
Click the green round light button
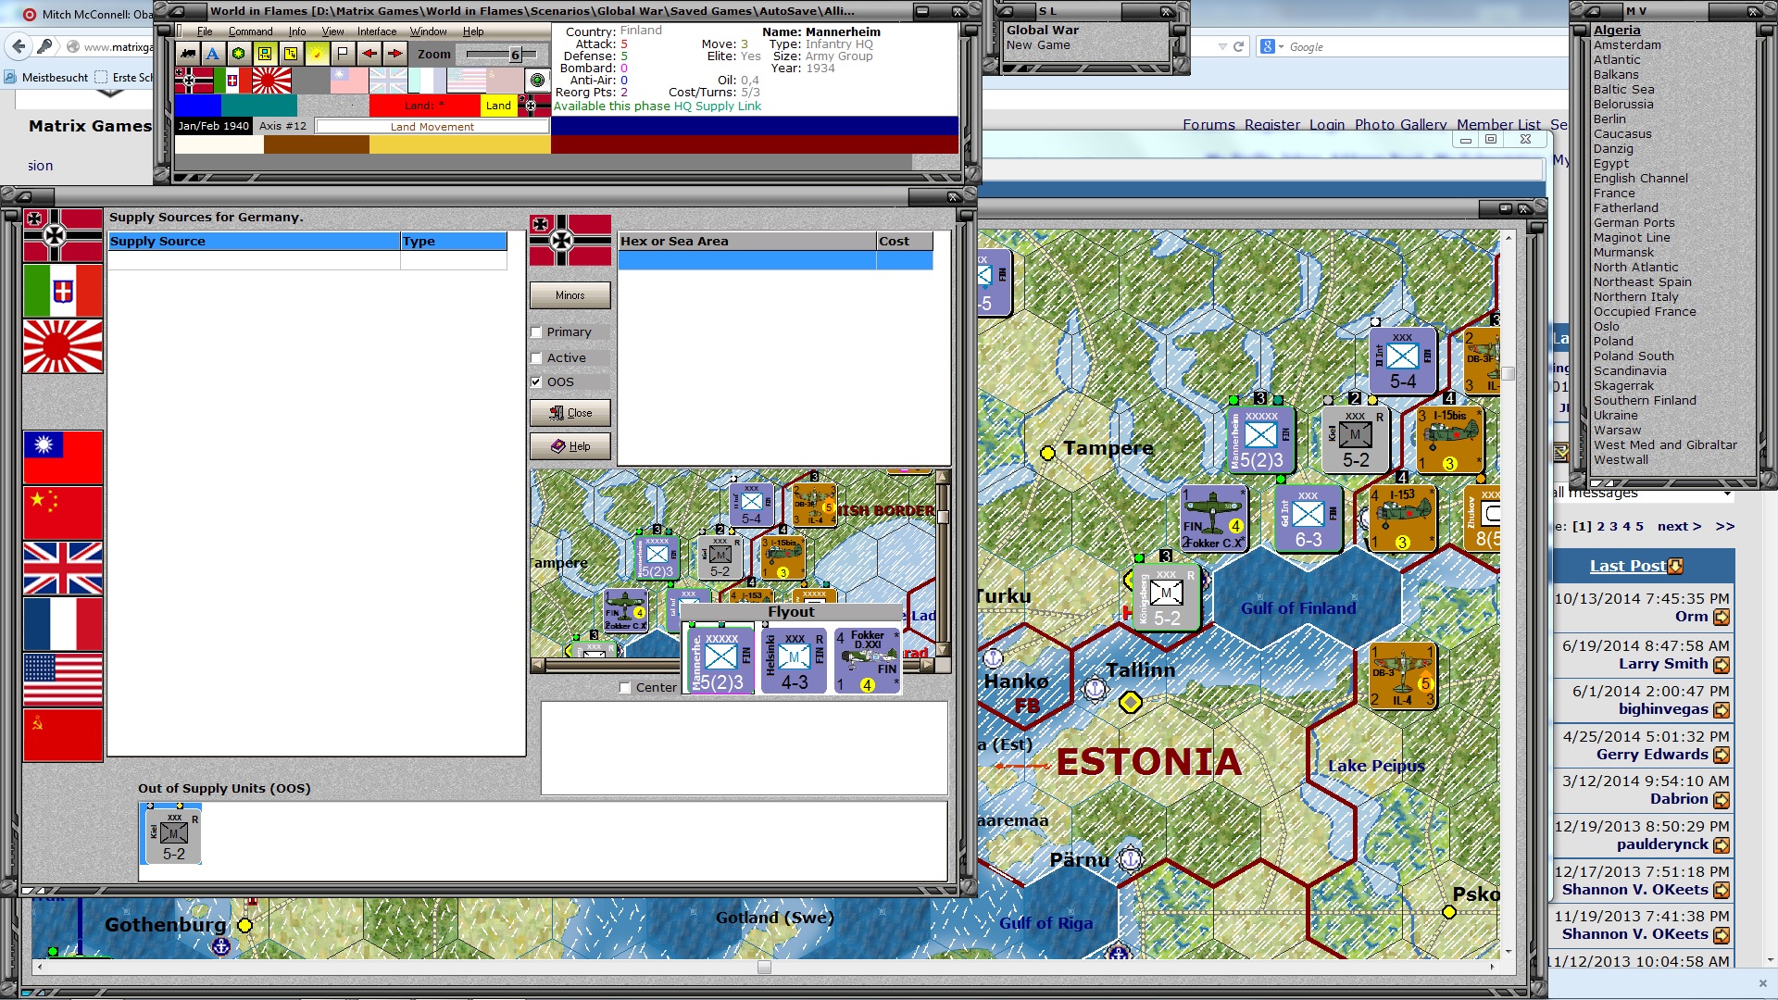(537, 81)
